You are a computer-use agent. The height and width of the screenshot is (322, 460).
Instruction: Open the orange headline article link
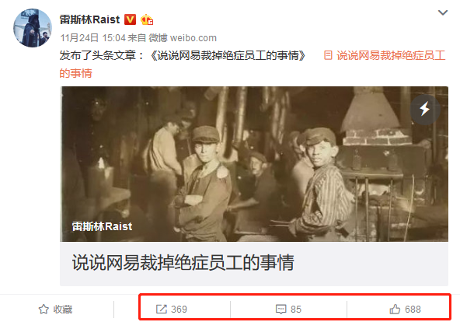tap(391, 55)
